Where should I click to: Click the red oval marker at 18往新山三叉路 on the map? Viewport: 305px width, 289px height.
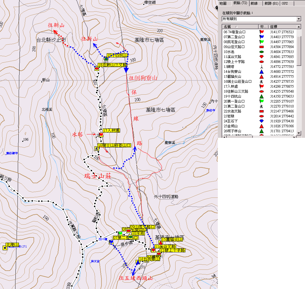pos(97,69)
